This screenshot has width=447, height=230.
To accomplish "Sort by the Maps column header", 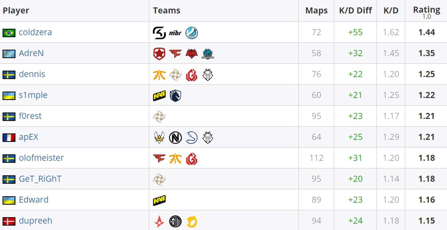I will pyautogui.click(x=316, y=10).
